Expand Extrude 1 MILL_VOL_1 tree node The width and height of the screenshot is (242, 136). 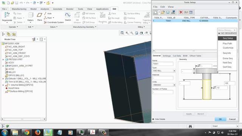point(3,79)
